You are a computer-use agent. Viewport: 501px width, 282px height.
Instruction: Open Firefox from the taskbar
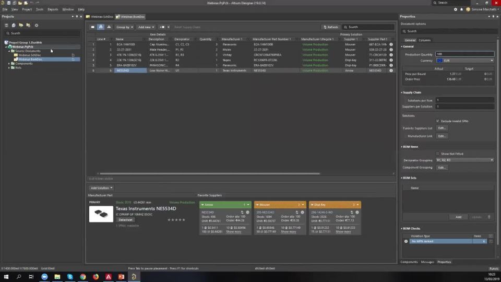coord(96,277)
